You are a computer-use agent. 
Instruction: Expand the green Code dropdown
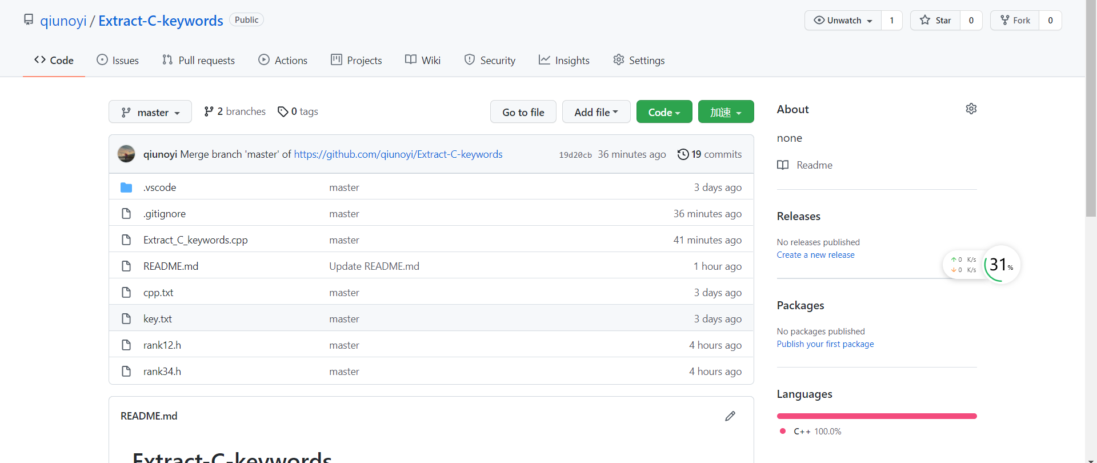664,112
